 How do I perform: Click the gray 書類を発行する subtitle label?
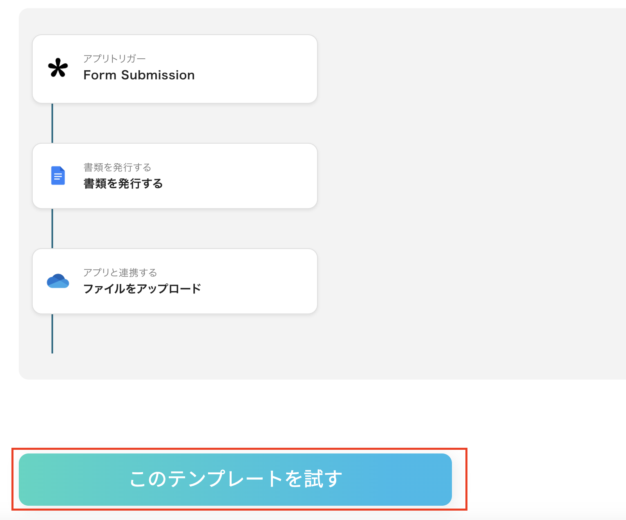click(117, 167)
